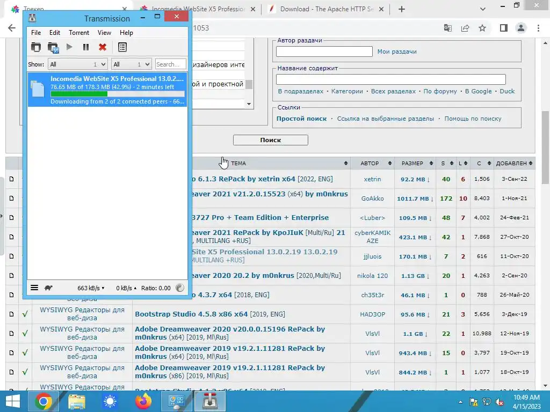Open the По форуму search link
The width and height of the screenshot is (550, 412).
coord(440,91)
